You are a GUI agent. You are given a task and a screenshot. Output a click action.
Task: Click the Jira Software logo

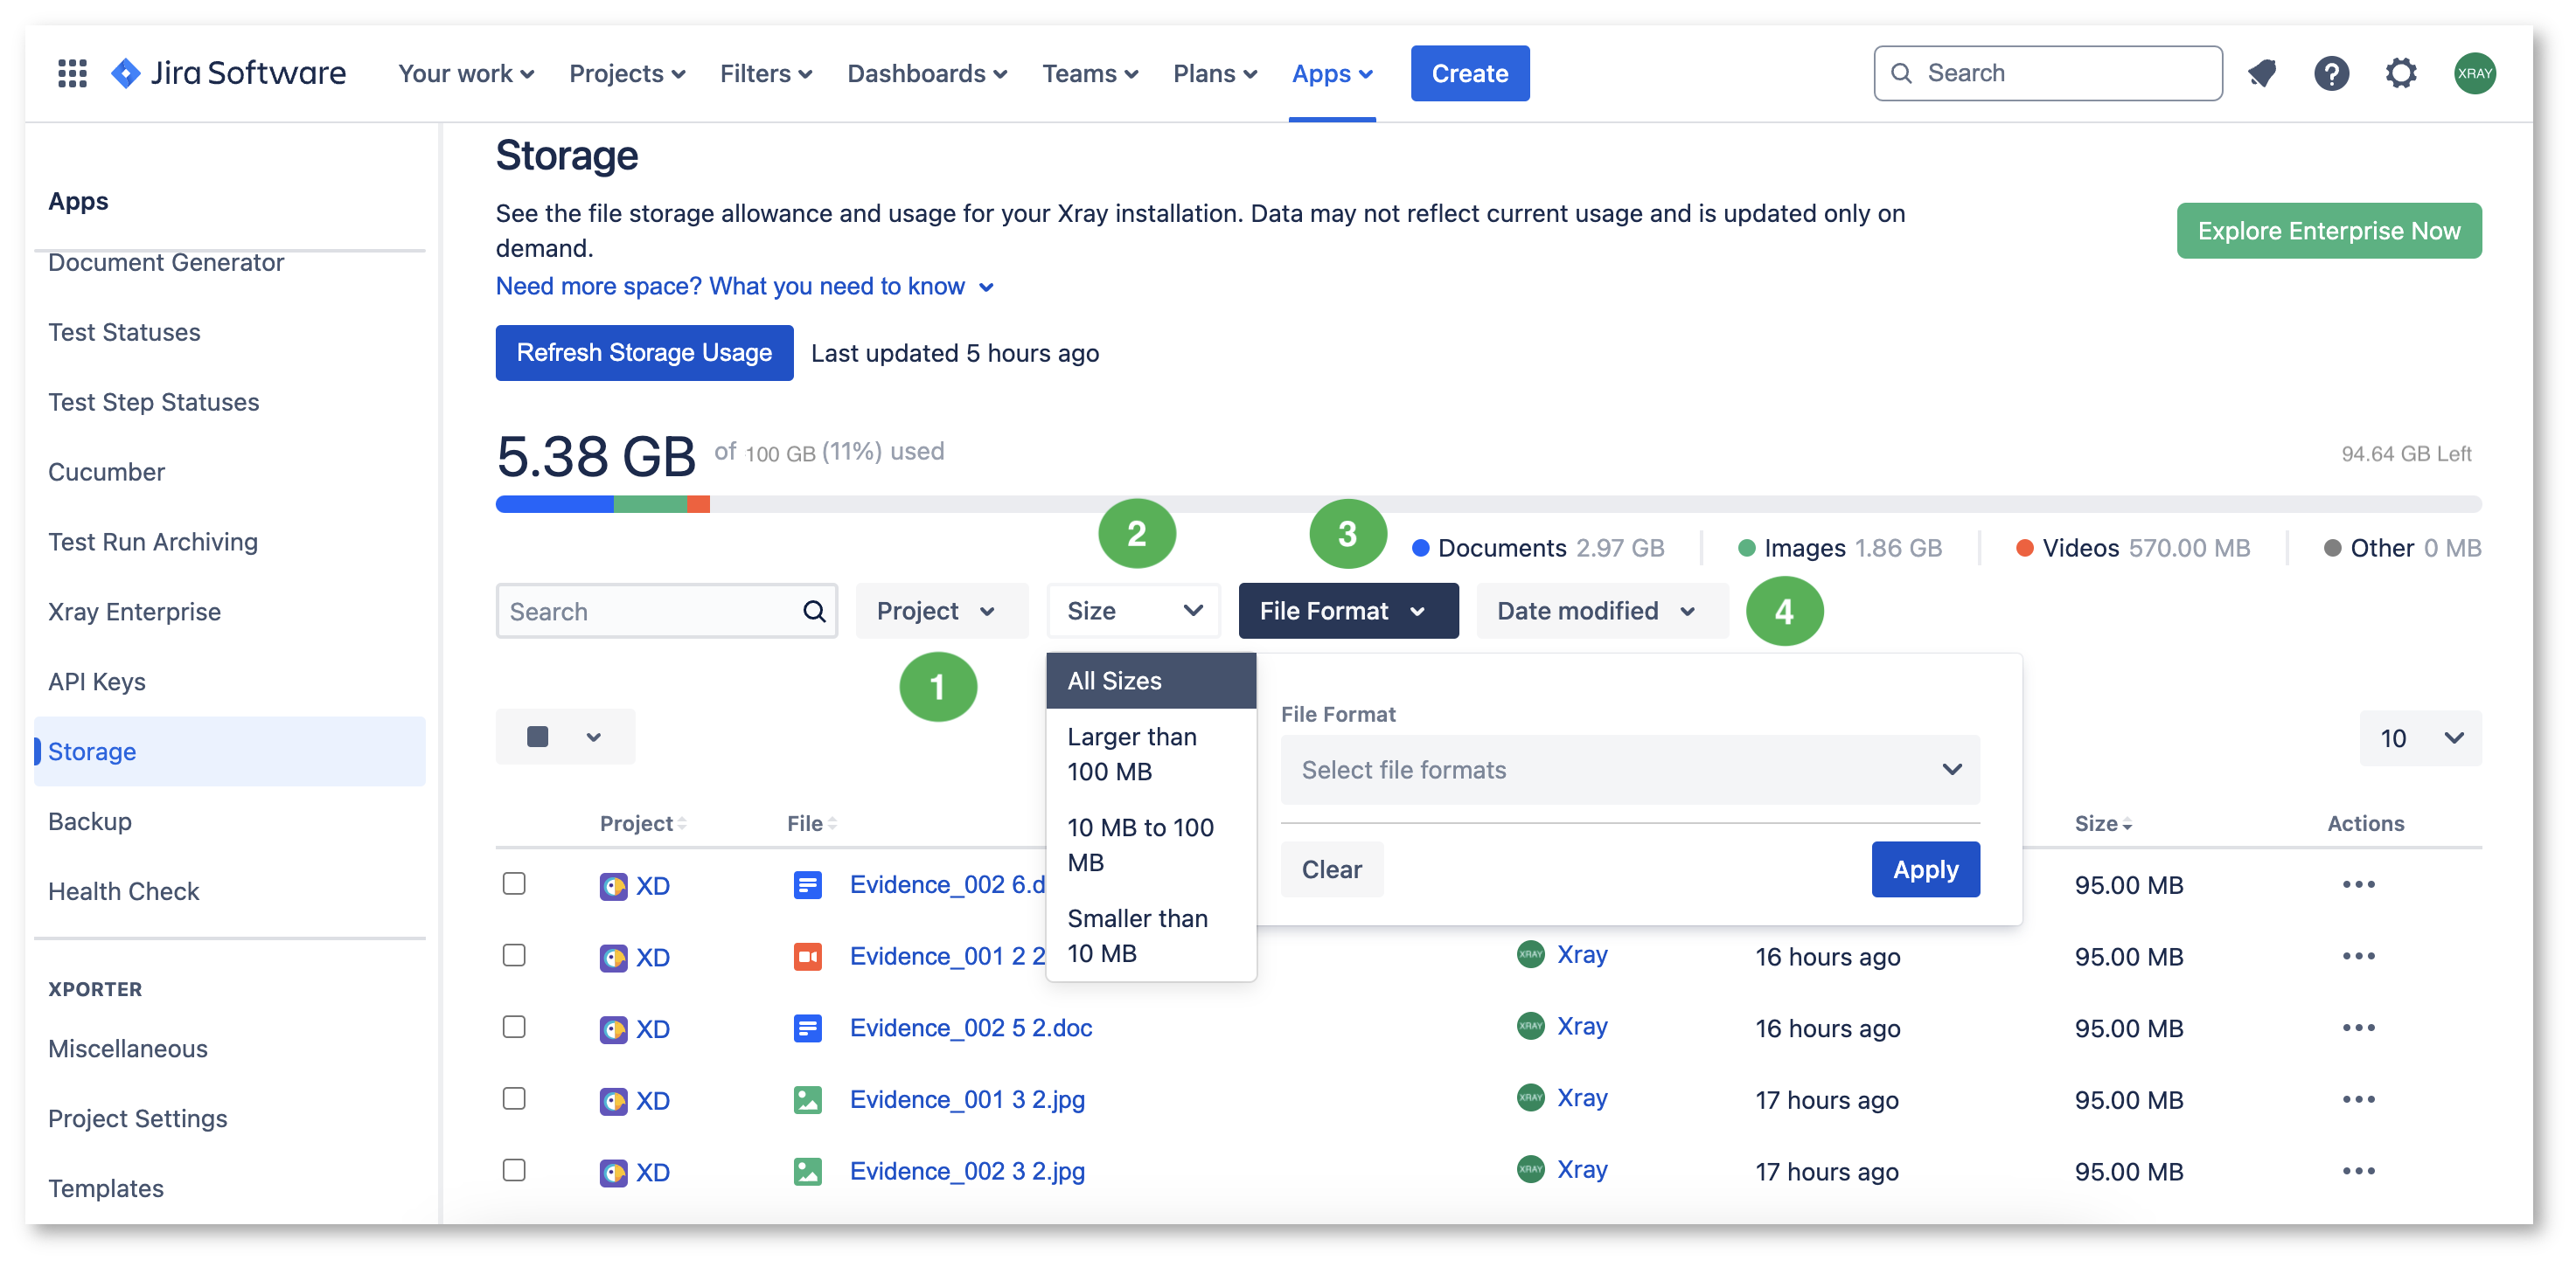tap(229, 73)
